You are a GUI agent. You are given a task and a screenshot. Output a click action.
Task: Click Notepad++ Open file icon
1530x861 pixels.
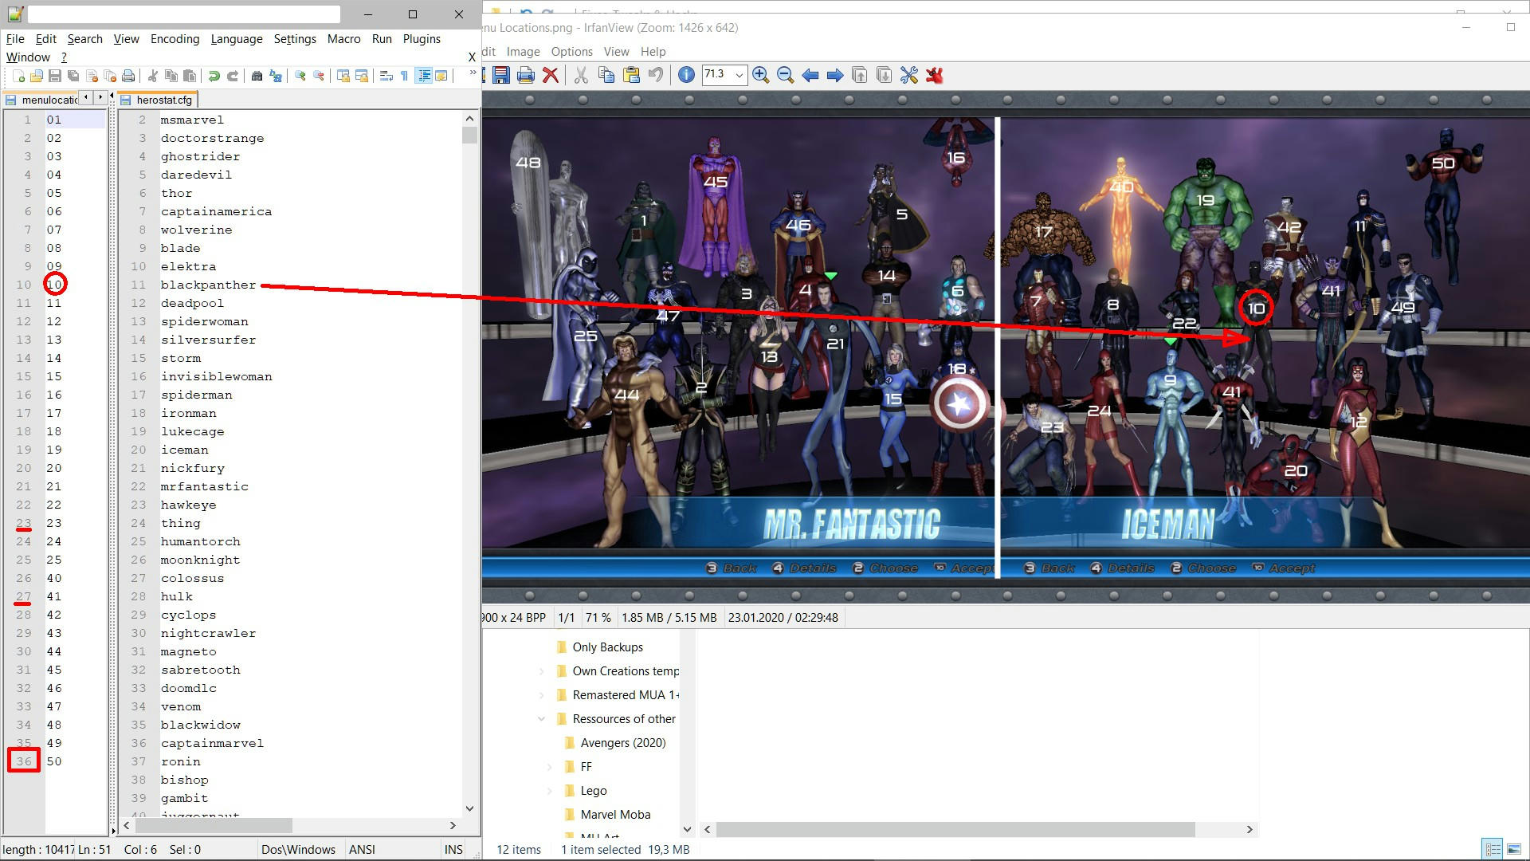pyautogui.click(x=37, y=76)
